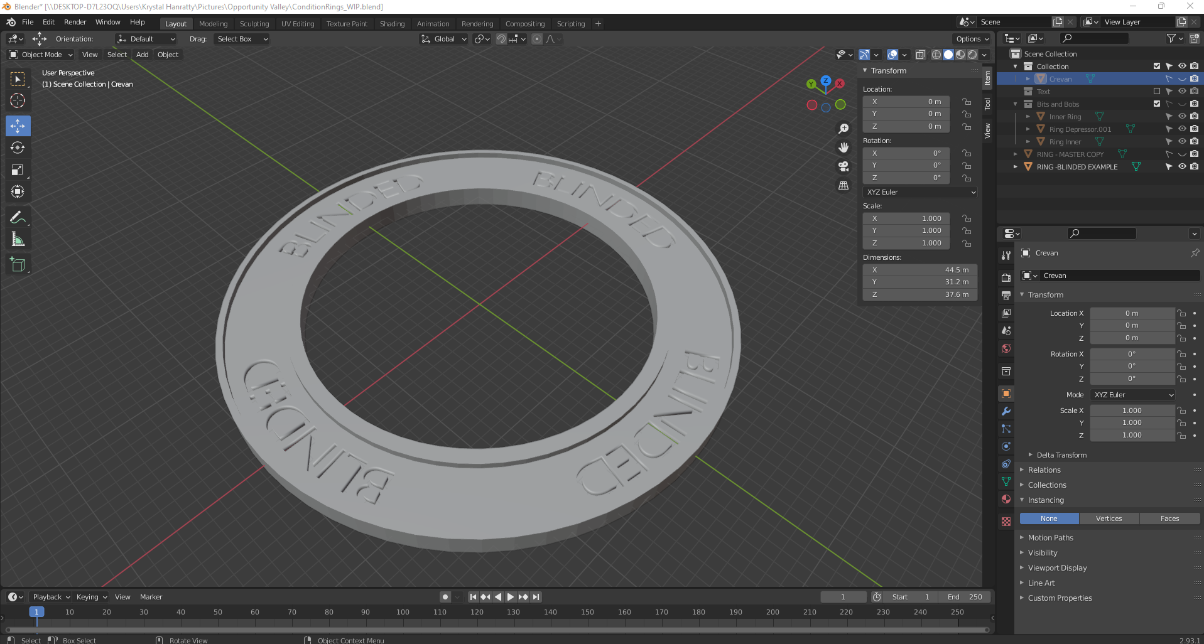The height and width of the screenshot is (644, 1204).
Task: Expand the Relations panel
Action: [x=1044, y=470]
